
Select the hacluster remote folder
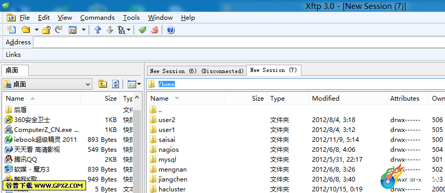(x=172, y=189)
